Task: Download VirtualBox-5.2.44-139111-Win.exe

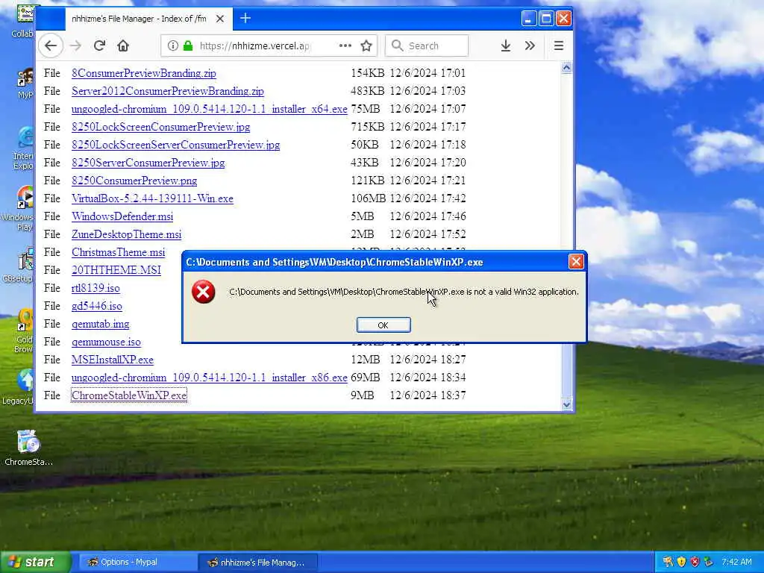Action: click(x=152, y=198)
